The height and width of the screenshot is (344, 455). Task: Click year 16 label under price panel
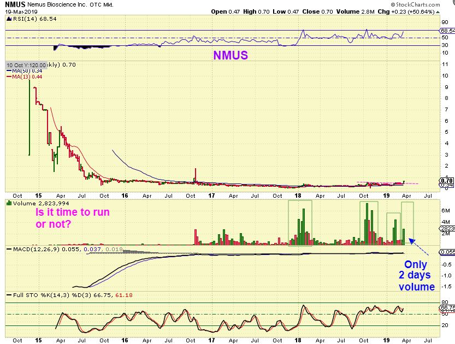[125, 195]
